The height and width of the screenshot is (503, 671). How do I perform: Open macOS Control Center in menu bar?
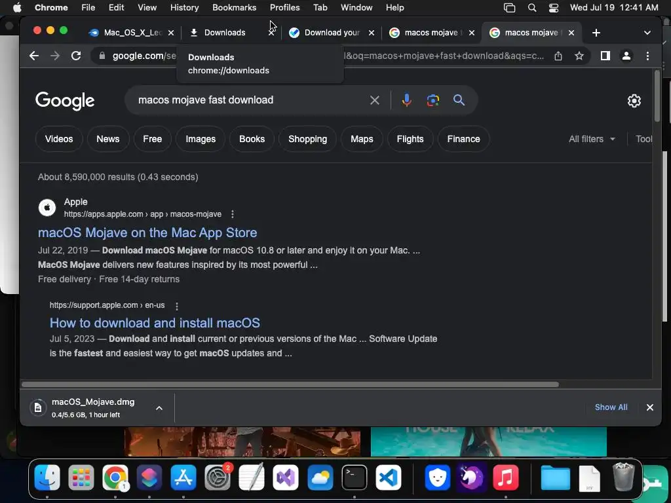(x=553, y=8)
